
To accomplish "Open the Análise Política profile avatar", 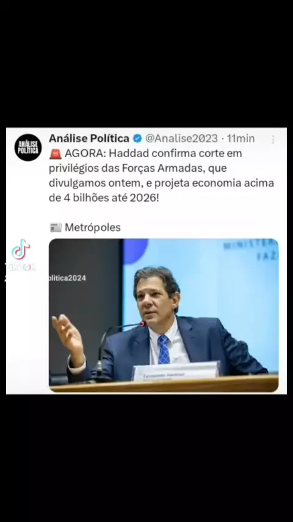I will (x=28, y=147).
